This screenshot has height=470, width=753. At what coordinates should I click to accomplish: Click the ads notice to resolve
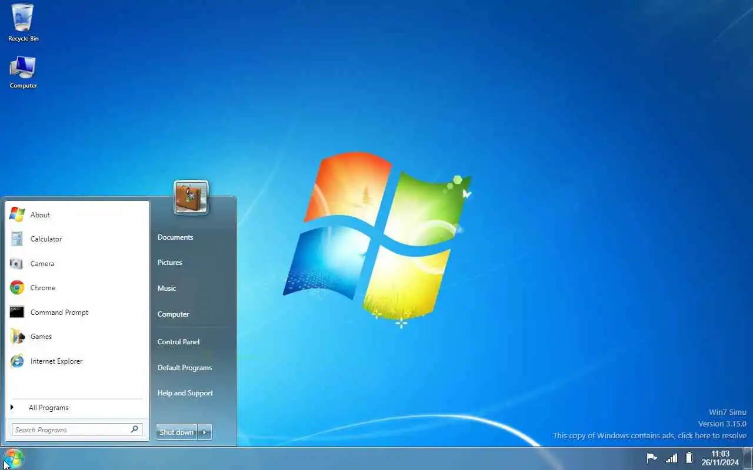649,436
